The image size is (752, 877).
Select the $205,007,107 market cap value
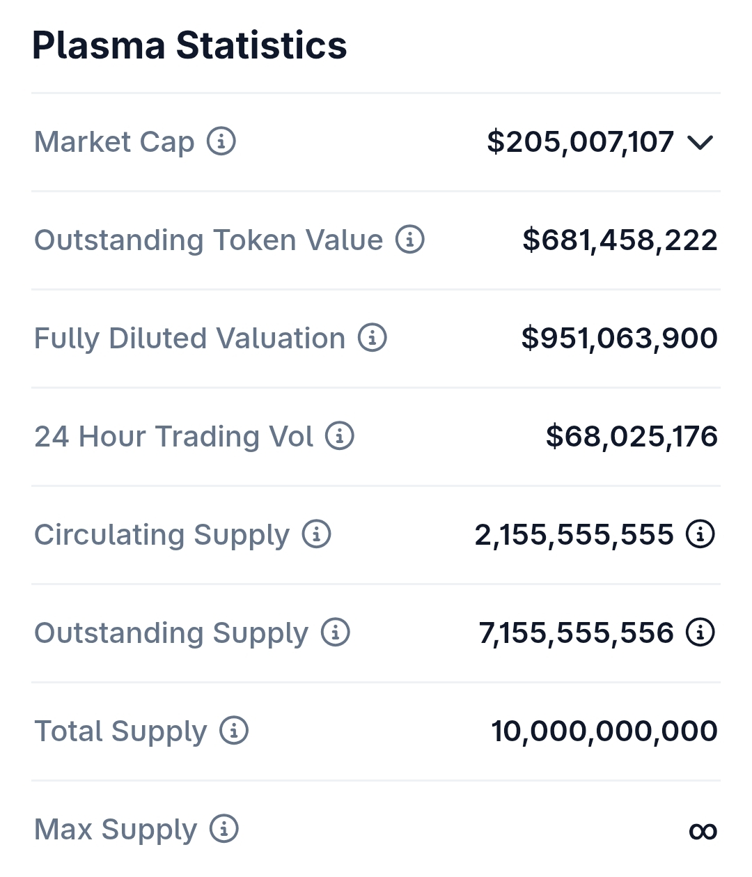click(x=580, y=141)
